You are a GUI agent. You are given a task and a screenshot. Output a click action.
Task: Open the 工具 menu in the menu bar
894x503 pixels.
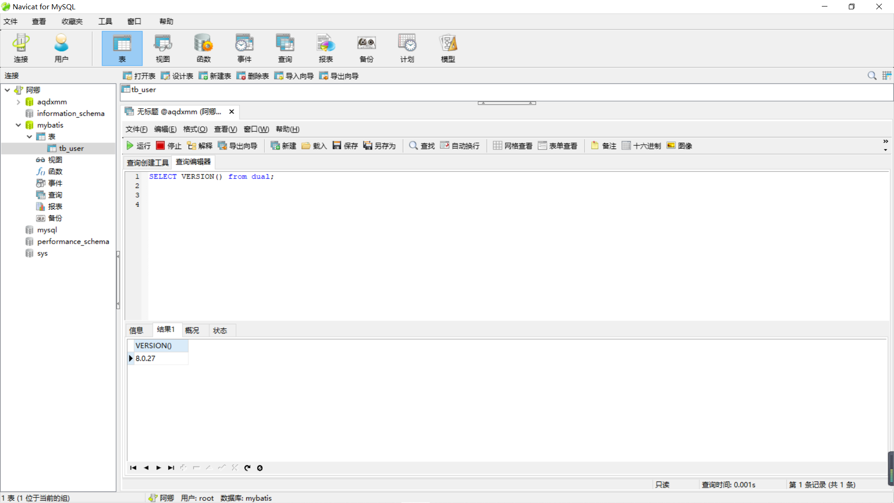click(x=105, y=21)
